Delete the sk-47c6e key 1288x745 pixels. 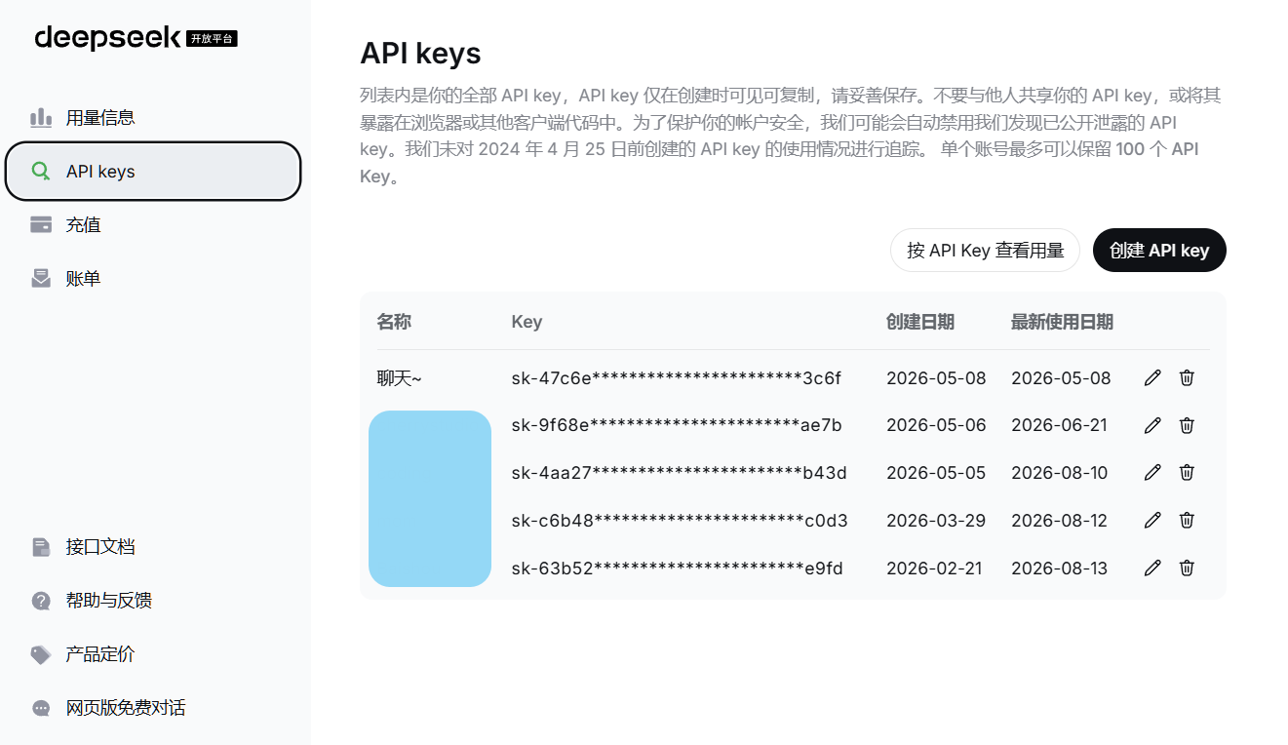[x=1187, y=378]
